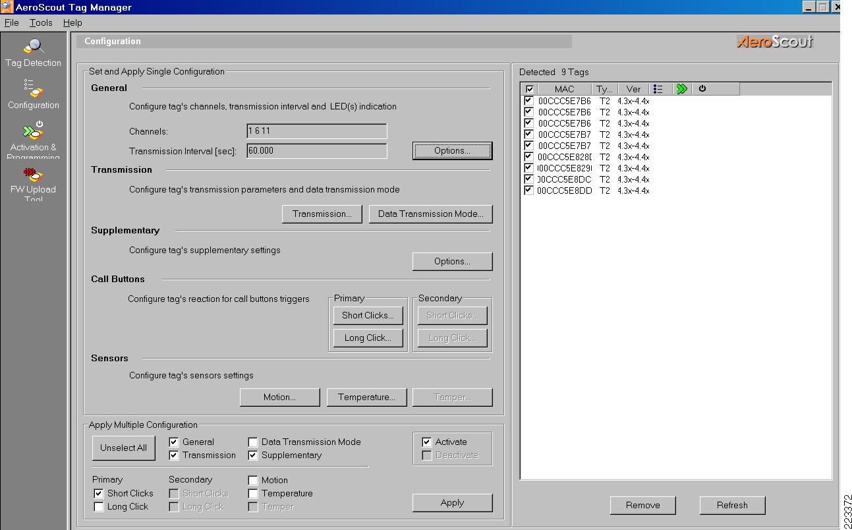Open the File menu
The image size is (852, 530).
point(11,22)
